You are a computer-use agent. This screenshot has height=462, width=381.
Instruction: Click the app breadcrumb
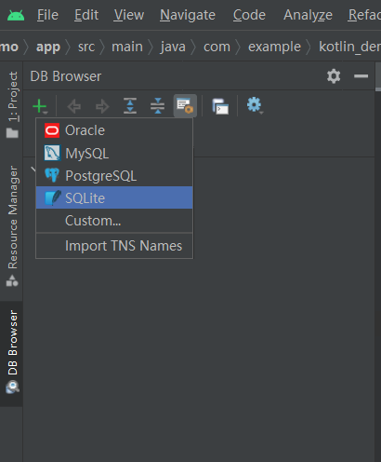48,48
